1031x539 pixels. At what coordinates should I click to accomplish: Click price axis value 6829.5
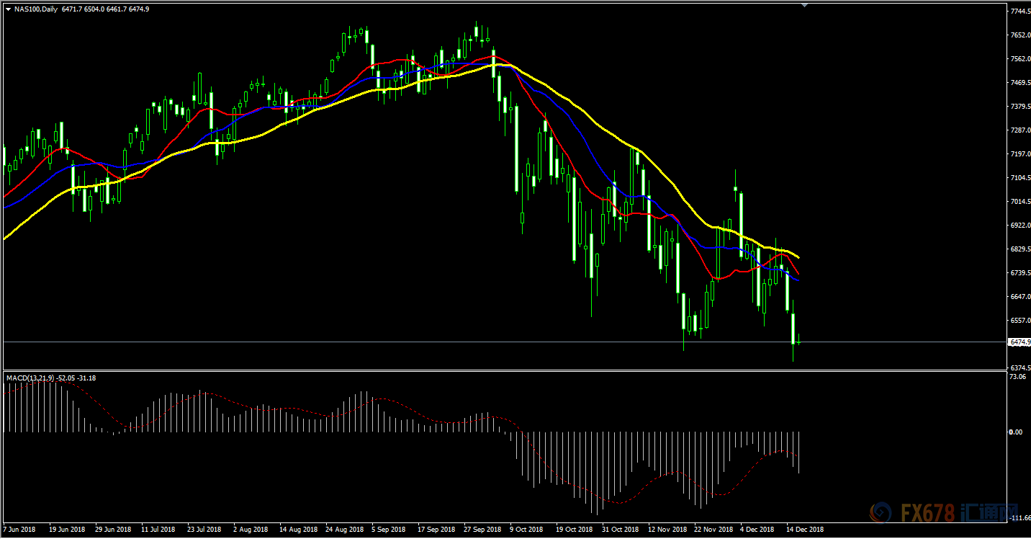(x=1019, y=249)
